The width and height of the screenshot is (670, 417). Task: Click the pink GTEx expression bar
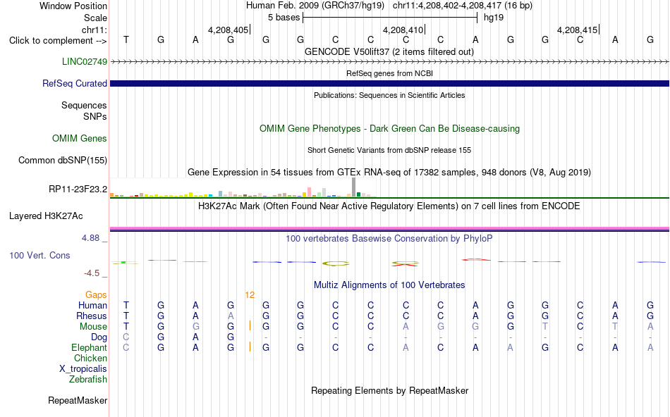pyautogui.click(x=310, y=192)
